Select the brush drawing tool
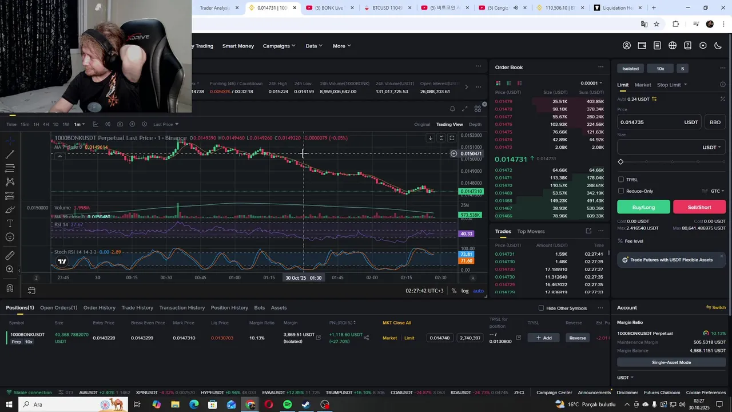The width and height of the screenshot is (732, 412). click(10, 209)
